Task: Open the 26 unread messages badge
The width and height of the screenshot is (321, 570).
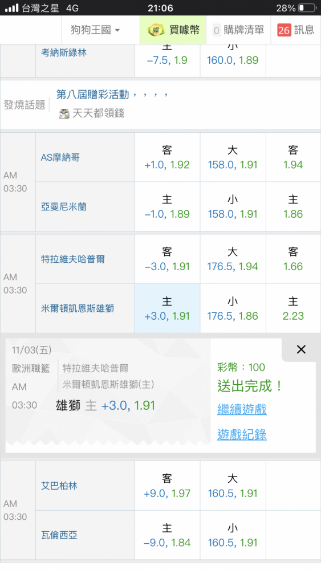Action: (x=283, y=30)
